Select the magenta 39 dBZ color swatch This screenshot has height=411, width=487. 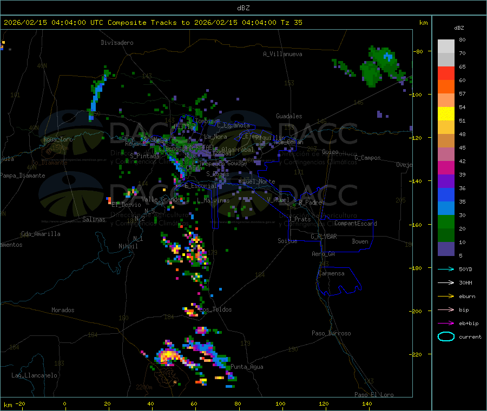coord(446,167)
